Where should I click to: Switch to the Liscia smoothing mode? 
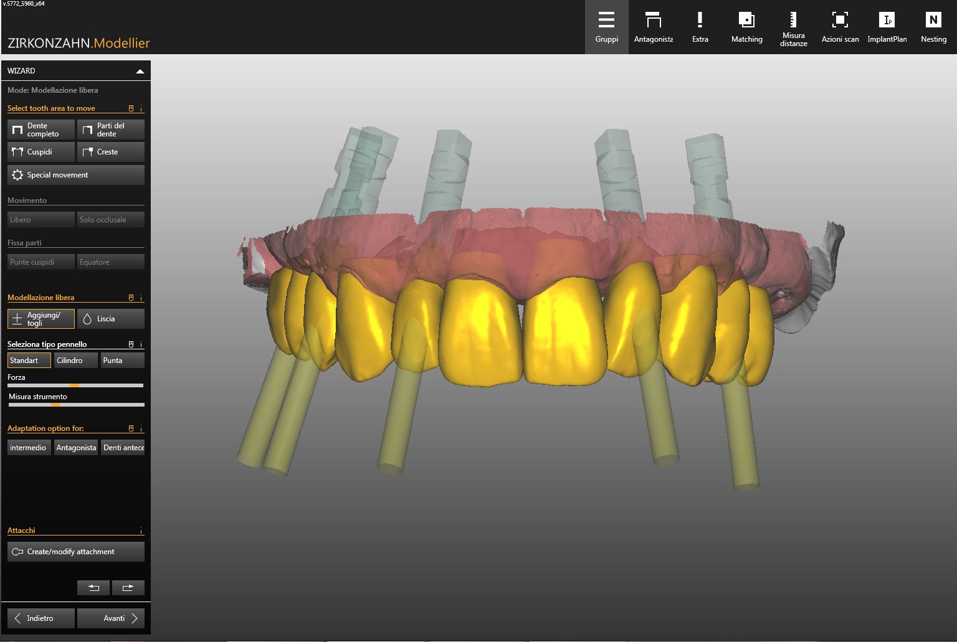[110, 319]
